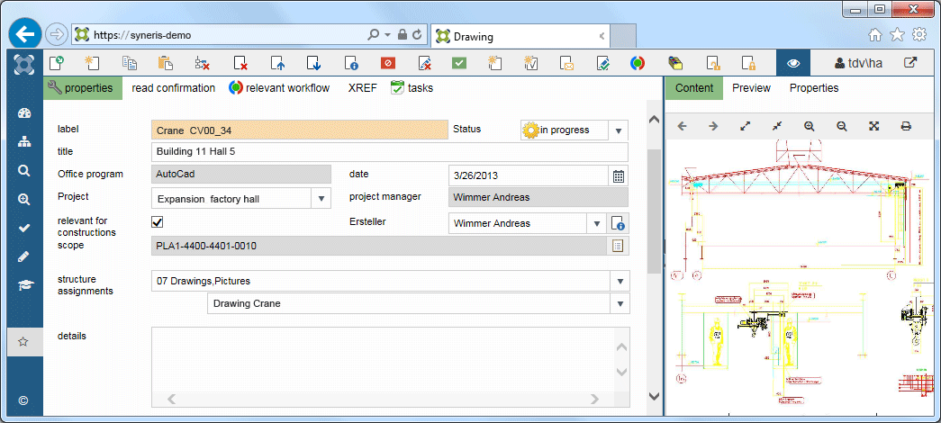Open the calendar picker next to date
The width and height of the screenshot is (941, 423).
click(618, 175)
